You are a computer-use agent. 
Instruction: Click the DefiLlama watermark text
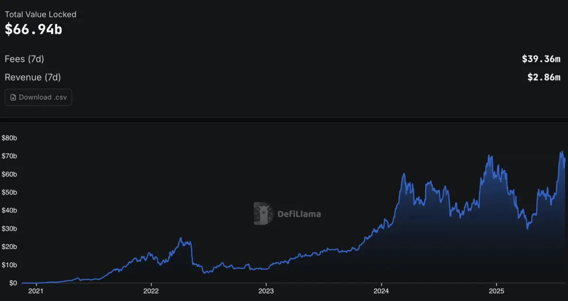298,214
